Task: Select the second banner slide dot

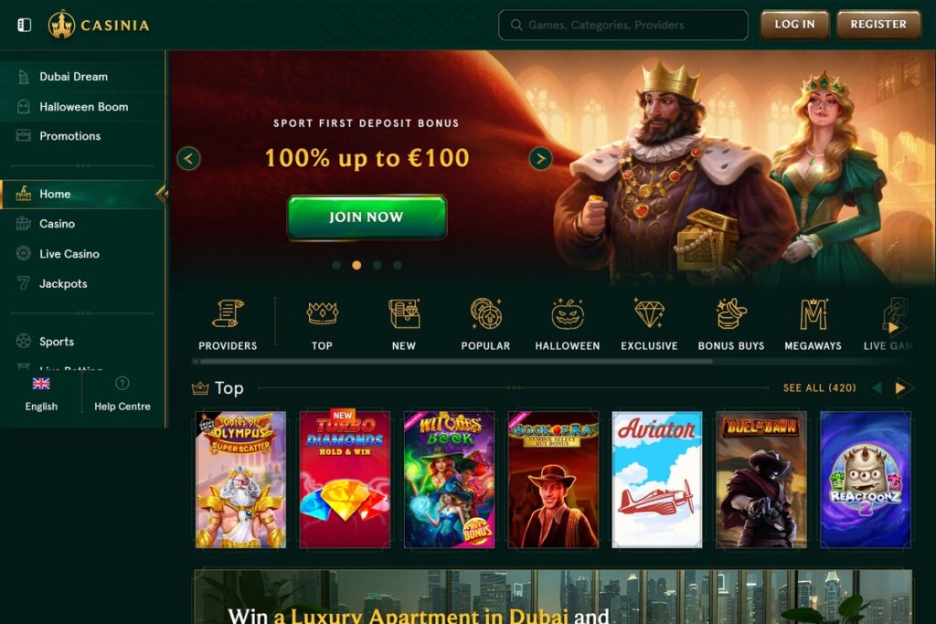Action: (x=356, y=265)
